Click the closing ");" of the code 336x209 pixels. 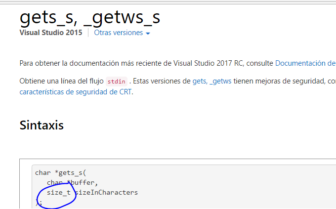click(39, 202)
